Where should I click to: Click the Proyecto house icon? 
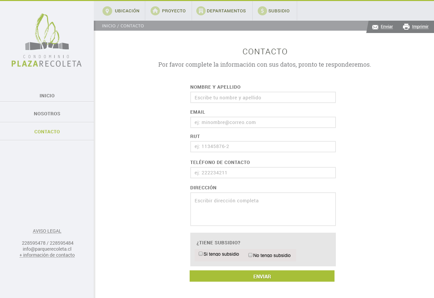(155, 11)
